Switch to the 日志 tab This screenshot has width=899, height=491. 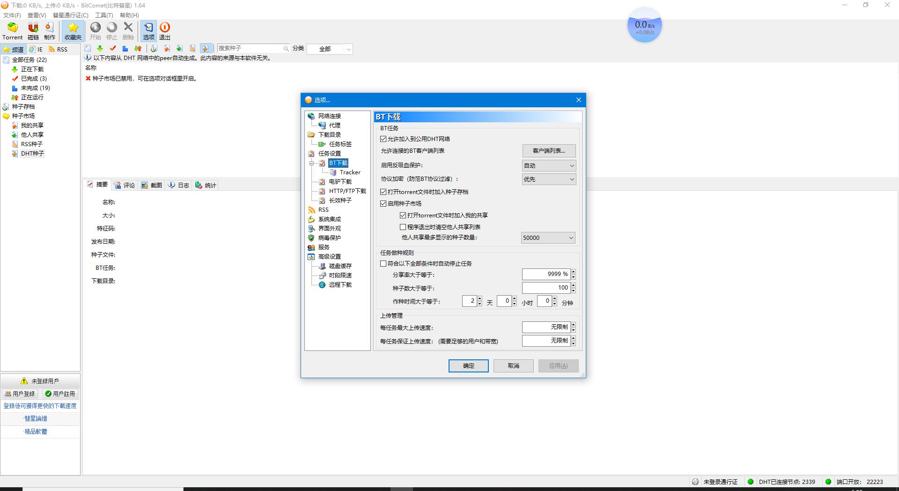pyautogui.click(x=179, y=185)
